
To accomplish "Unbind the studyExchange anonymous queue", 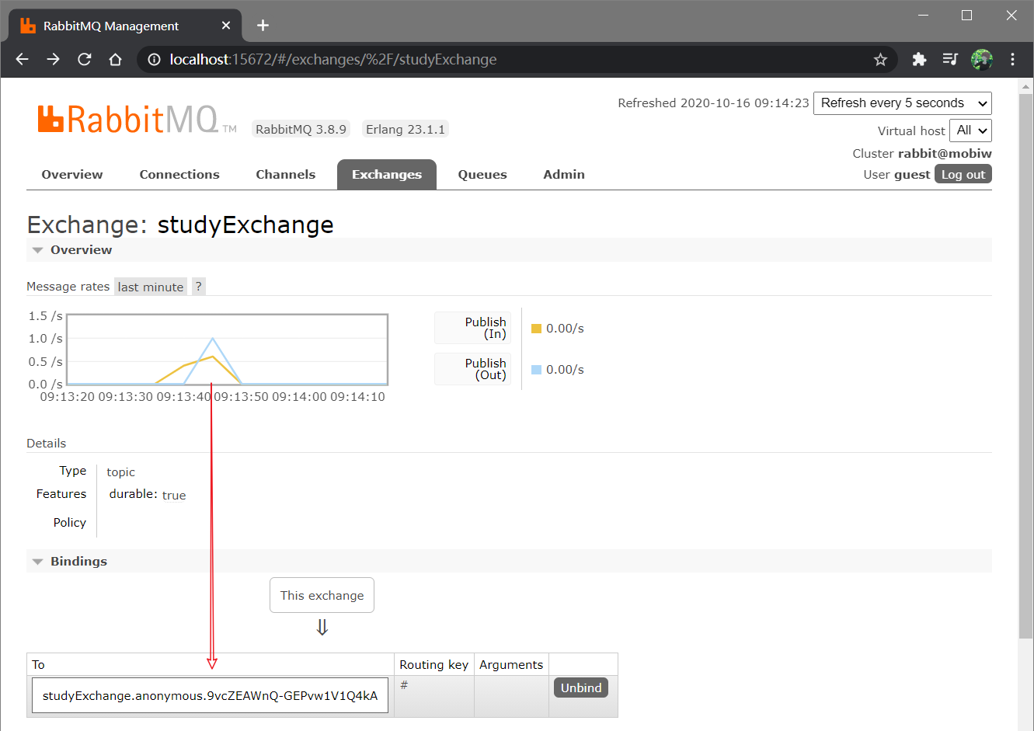I will coord(581,688).
